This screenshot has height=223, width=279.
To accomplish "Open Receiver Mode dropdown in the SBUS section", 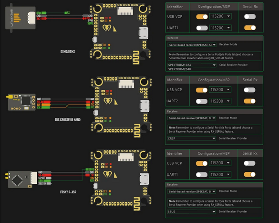I will coord(191,191).
